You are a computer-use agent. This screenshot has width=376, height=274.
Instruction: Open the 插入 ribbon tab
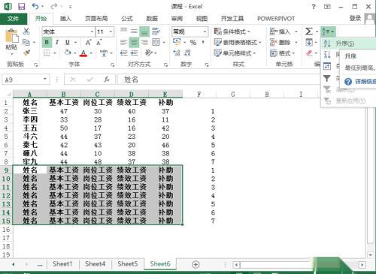pos(65,19)
